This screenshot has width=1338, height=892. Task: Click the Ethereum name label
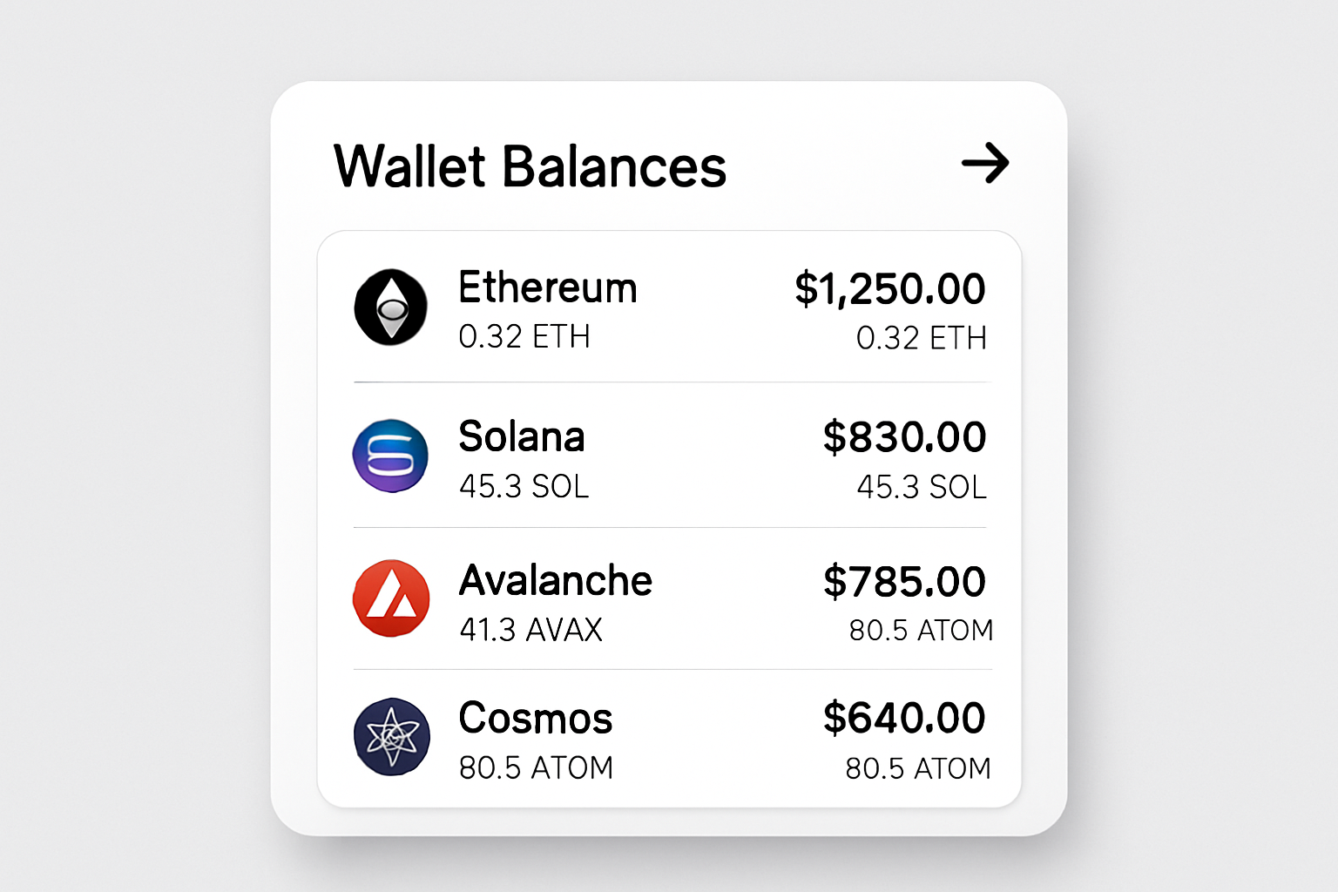coord(548,287)
